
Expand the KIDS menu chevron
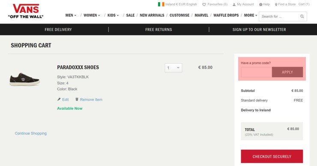(118, 15)
